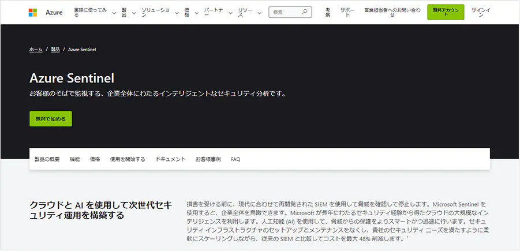Select the 価格 tab in section nav
Screen dimensions: 520x251
coord(95,159)
